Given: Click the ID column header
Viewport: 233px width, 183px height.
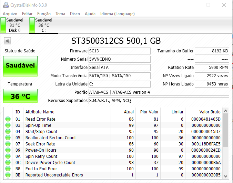Looking at the screenshot, I should point(18,112).
